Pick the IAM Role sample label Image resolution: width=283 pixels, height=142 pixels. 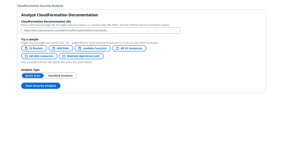pyautogui.click(x=63, y=48)
